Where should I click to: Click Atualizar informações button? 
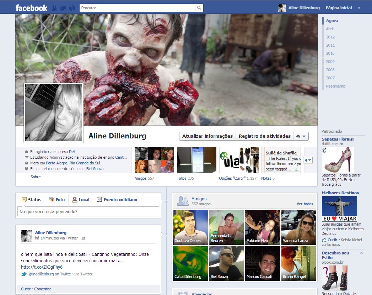(x=207, y=136)
